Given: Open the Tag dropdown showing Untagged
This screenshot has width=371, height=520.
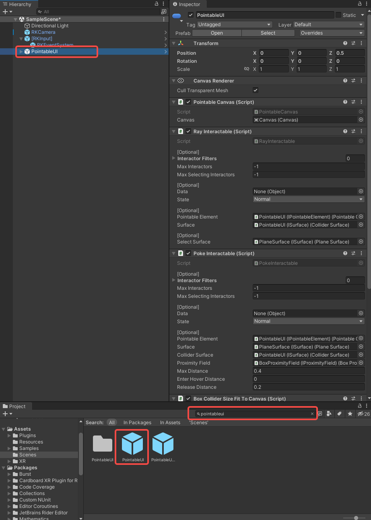Looking at the screenshot, I should click(235, 25).
